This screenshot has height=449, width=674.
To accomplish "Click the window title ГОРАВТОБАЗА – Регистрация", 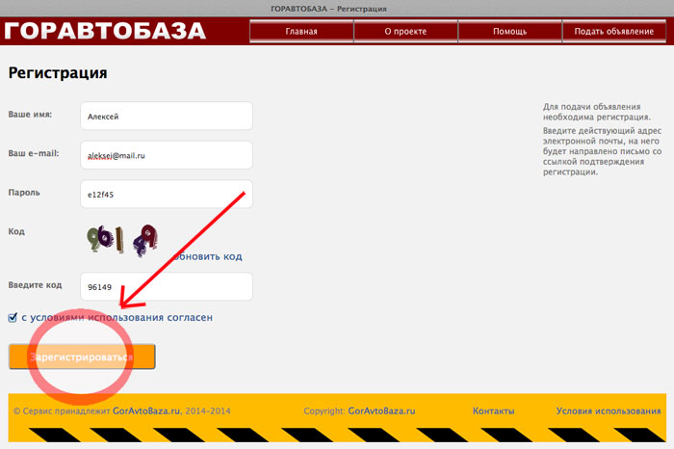I will click(x=328, y=9).
